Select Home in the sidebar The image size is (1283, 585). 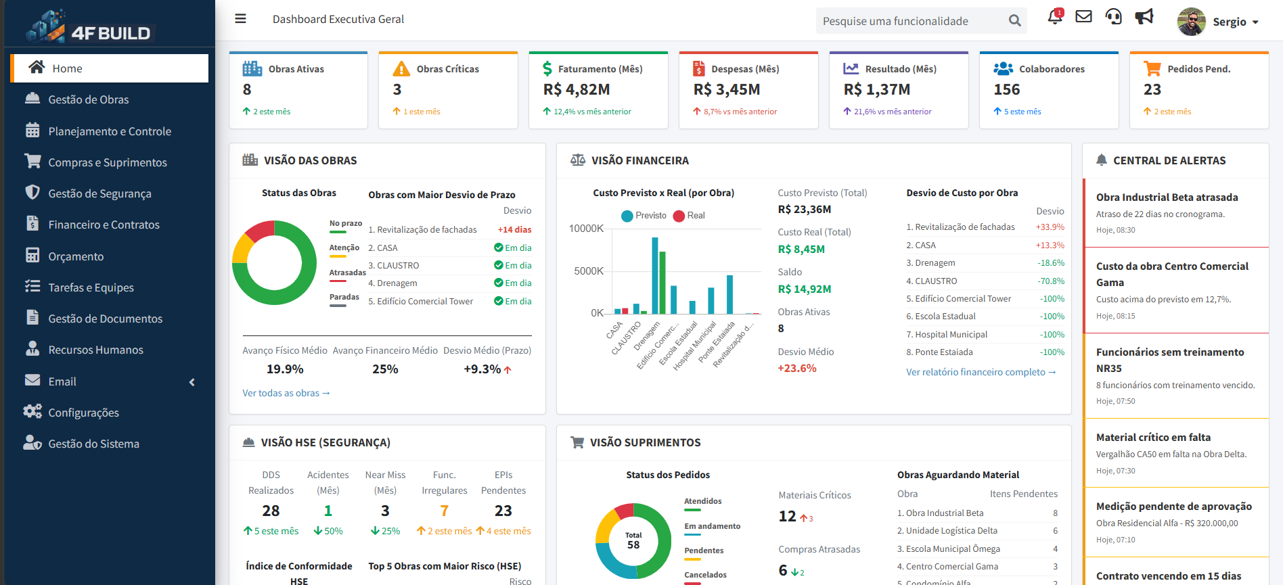click(110, 68)
